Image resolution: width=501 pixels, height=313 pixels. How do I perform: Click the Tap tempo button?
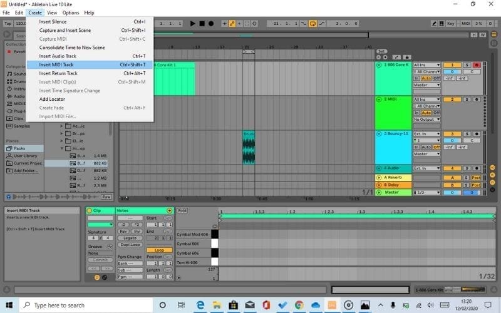(x=8, y=23)
